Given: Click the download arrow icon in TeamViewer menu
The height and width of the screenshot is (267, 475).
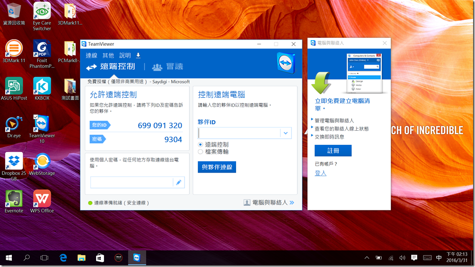Looking at the screenshot, I should [x=138, y=55].
